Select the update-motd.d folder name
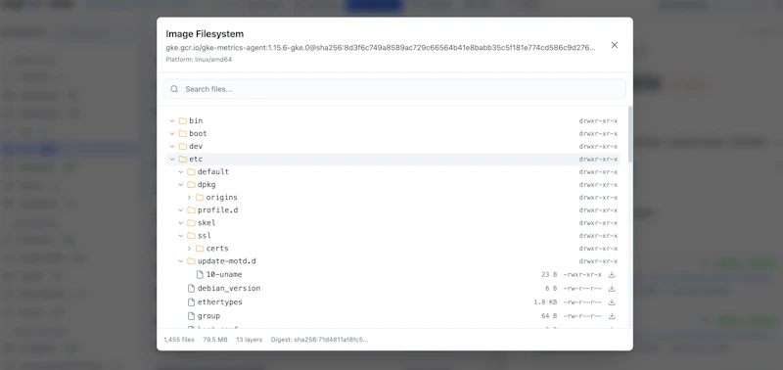 coord(227,261)
